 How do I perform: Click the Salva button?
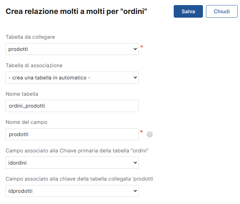188,11
